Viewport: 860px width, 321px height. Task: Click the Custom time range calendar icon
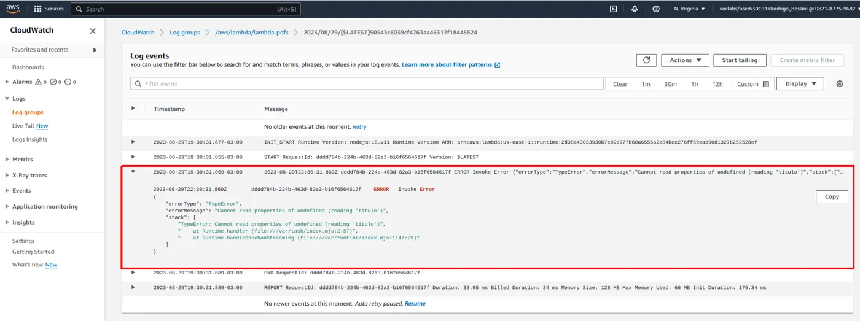(766, 84)
